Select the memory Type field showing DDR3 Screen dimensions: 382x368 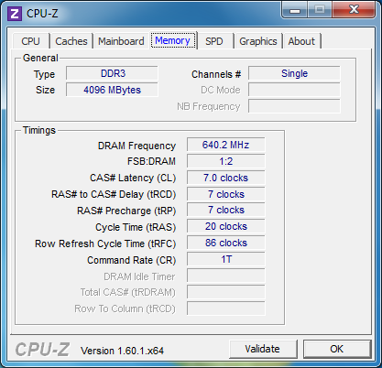pyautogui.click(x=112, y=73)
